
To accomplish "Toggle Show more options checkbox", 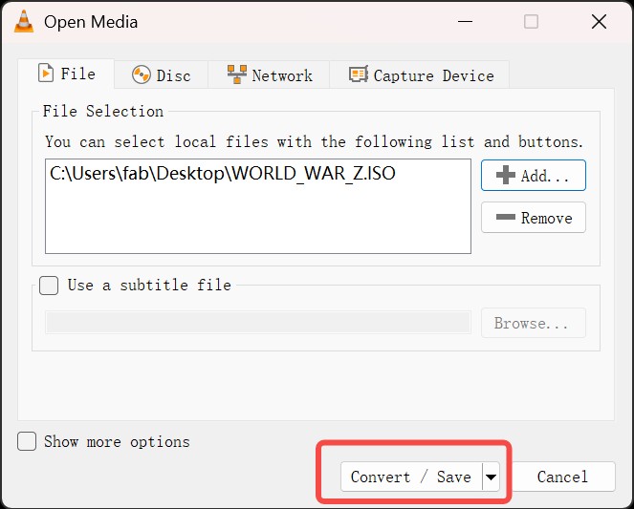I will click(x=27, y=441).
